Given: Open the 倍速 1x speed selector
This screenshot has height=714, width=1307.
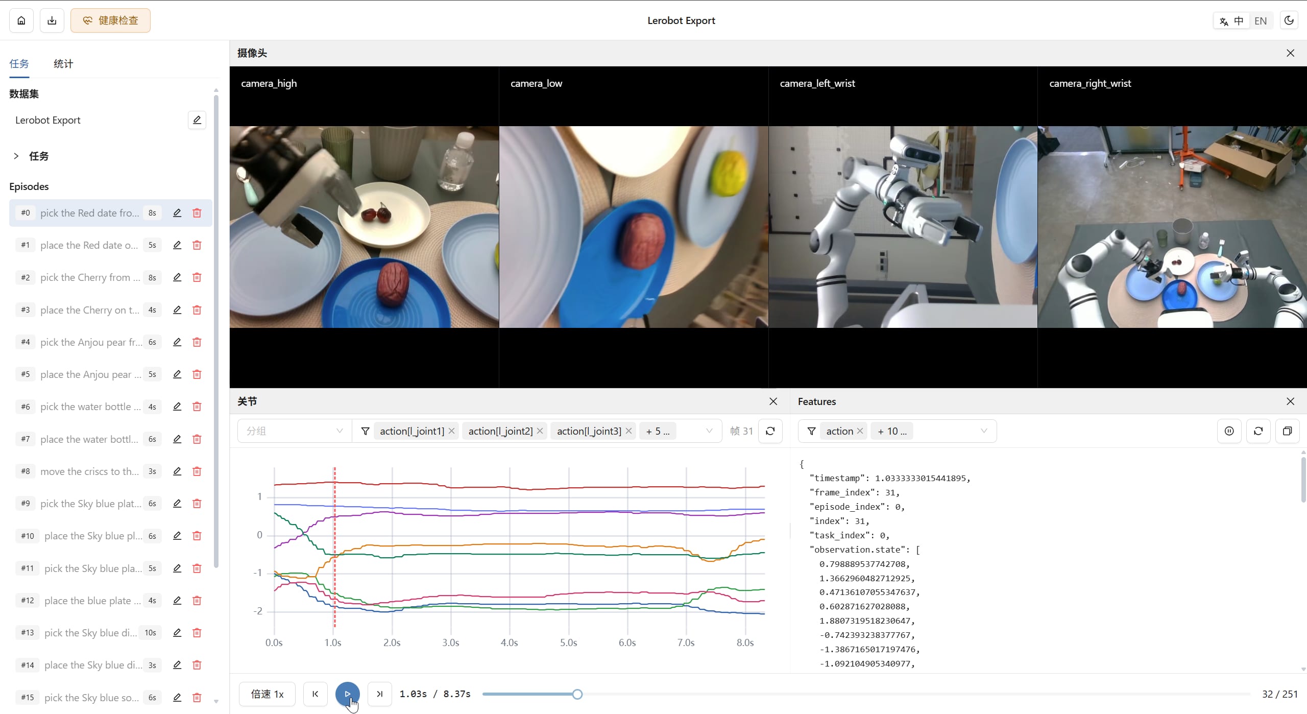Looking at the screenshot, I should pos(267,694).
